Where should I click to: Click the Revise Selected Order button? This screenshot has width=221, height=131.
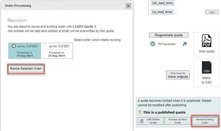coord(26,69)
